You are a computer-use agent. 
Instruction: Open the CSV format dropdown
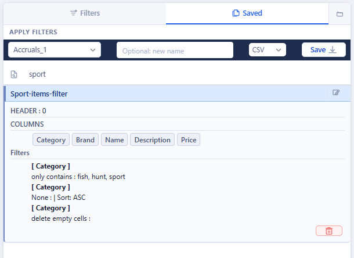coord(268,50)
